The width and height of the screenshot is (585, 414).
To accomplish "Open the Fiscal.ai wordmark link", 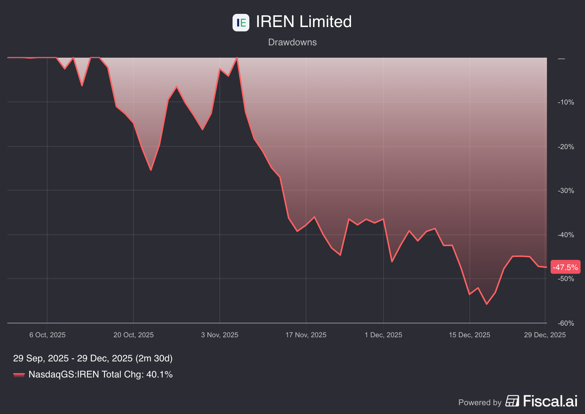I will pyautogui.click(x=550, y=401).
